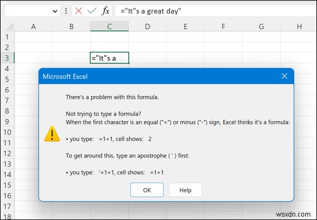The width and height of the screenshot is (317, 220).
Task: Open the Name Box dropdown arrow
Action: click(55, 11)
